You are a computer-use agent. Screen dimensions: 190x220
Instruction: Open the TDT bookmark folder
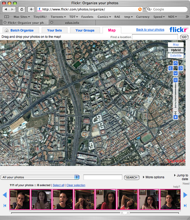[73, 17]
